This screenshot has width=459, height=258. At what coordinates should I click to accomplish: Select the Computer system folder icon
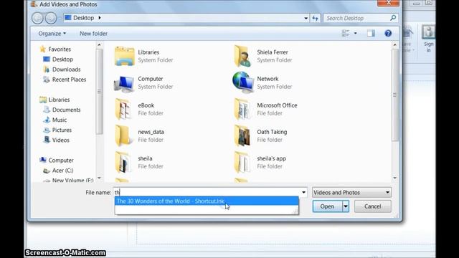pos(124,83)
